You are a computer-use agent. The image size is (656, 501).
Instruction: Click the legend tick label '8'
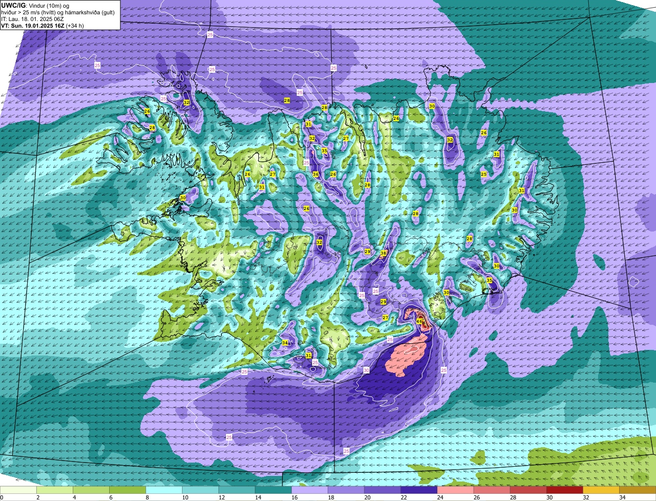[x=147, y=497]
